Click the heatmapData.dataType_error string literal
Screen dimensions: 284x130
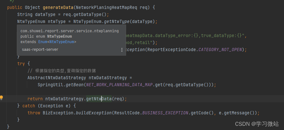(x=185, y=36)
